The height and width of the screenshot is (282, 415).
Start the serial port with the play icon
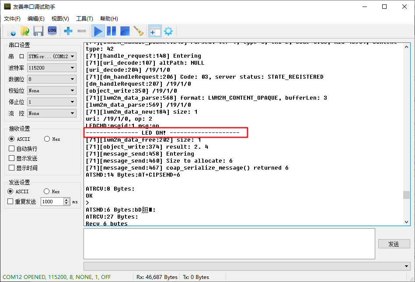pos(98,31)
